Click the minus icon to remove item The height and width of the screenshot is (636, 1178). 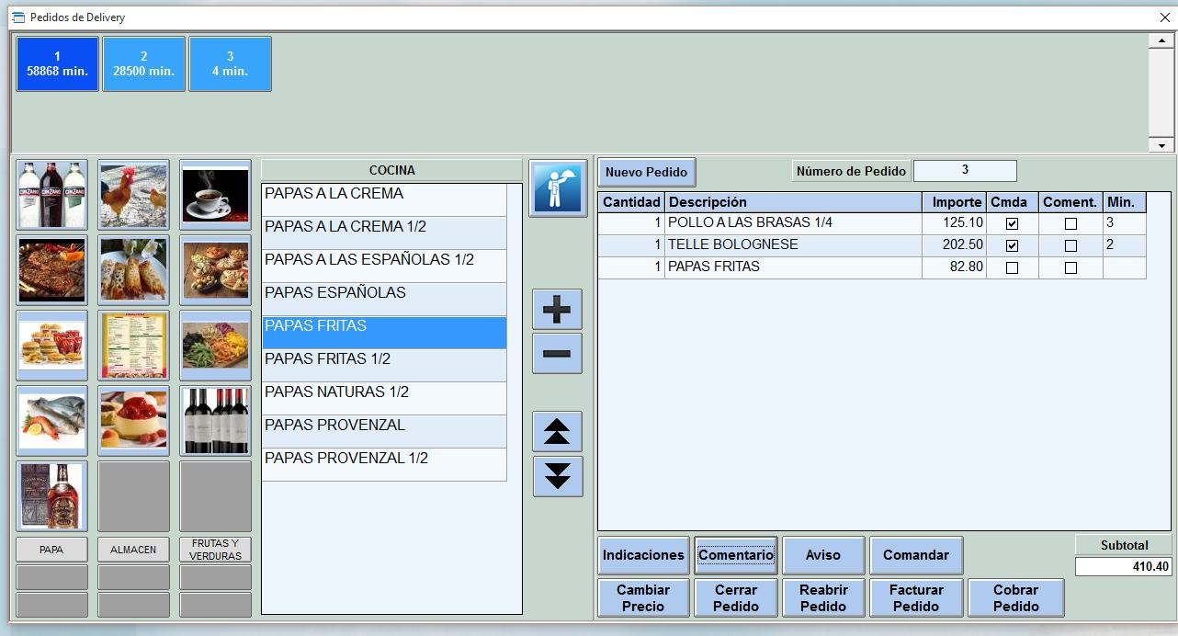click(x=557, y=353)
